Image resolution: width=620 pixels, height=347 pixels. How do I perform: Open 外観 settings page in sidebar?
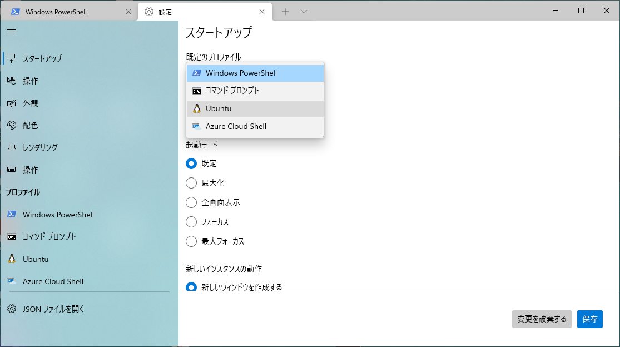click(89, 103)
